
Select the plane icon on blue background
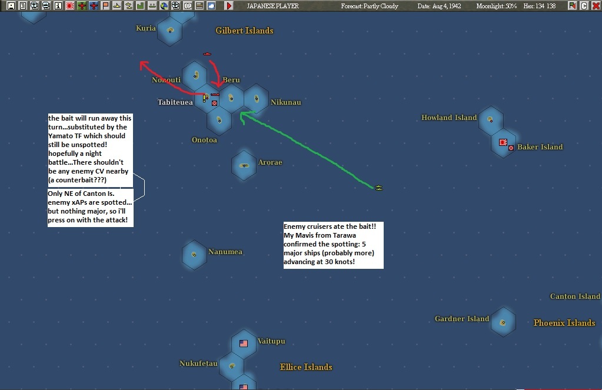pyautogui.click(x=94, y=6)
